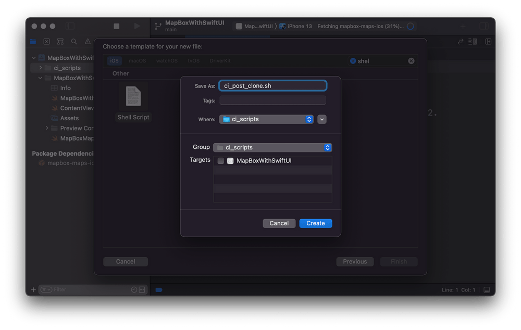
Task: Click the recents clock in filter bar
Action: coord(134,289)
